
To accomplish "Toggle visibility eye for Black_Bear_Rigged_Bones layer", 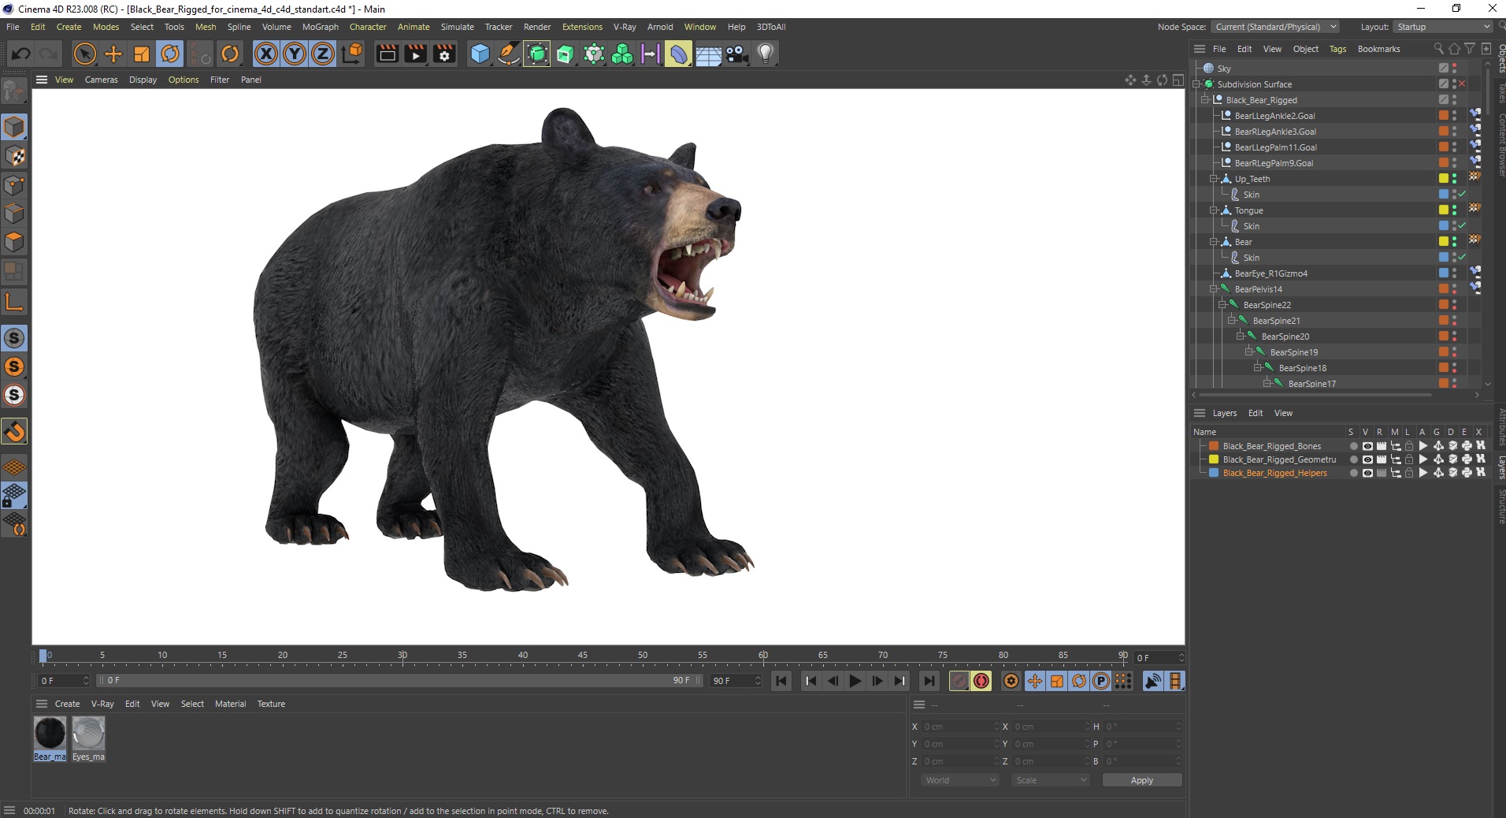I will (x=1367, y=446).
